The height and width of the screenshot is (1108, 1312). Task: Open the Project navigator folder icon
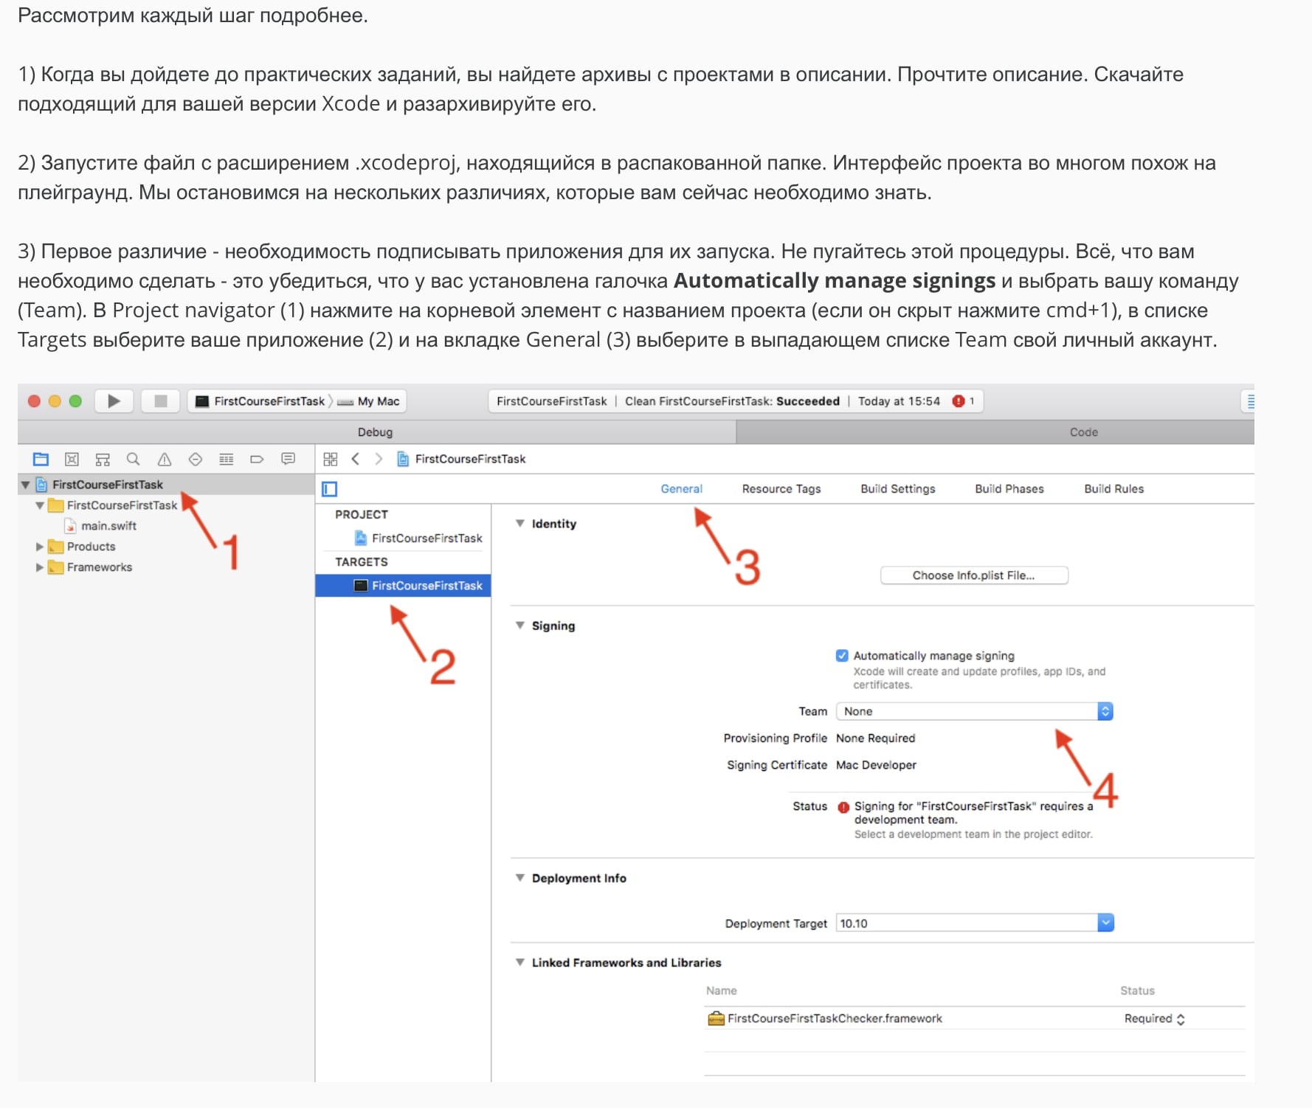pos(41,460)
